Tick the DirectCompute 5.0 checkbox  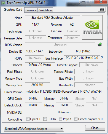75,119
